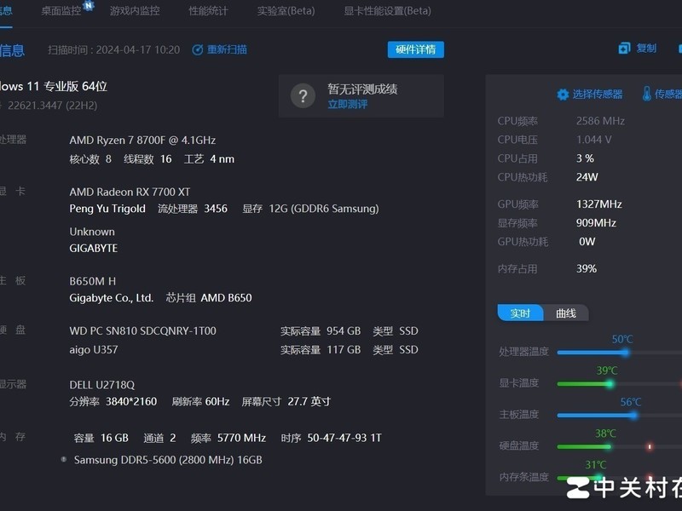The height and width of the screenshot is (511, 682).
Task: Switch to 游戏内监控 tab
Action: pos(135,11)
